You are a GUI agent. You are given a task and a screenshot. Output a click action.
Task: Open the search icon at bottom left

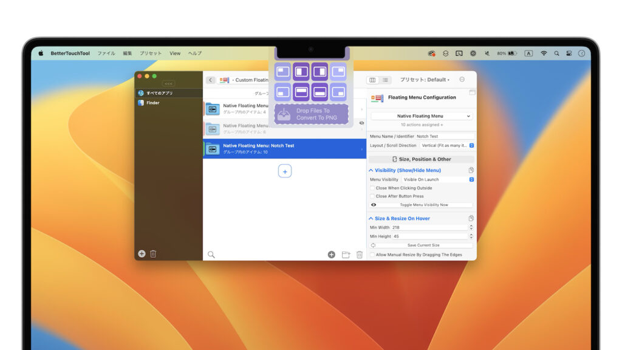(211, 255)
